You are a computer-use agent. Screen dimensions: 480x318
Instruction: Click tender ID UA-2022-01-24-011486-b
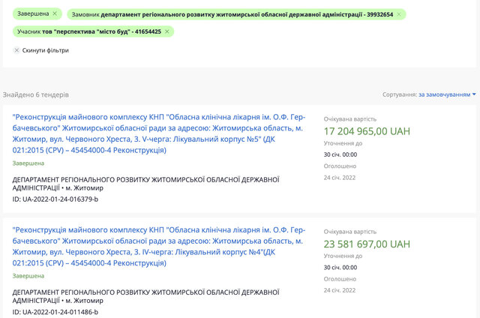pyautogui.click(x=55, y=312)
